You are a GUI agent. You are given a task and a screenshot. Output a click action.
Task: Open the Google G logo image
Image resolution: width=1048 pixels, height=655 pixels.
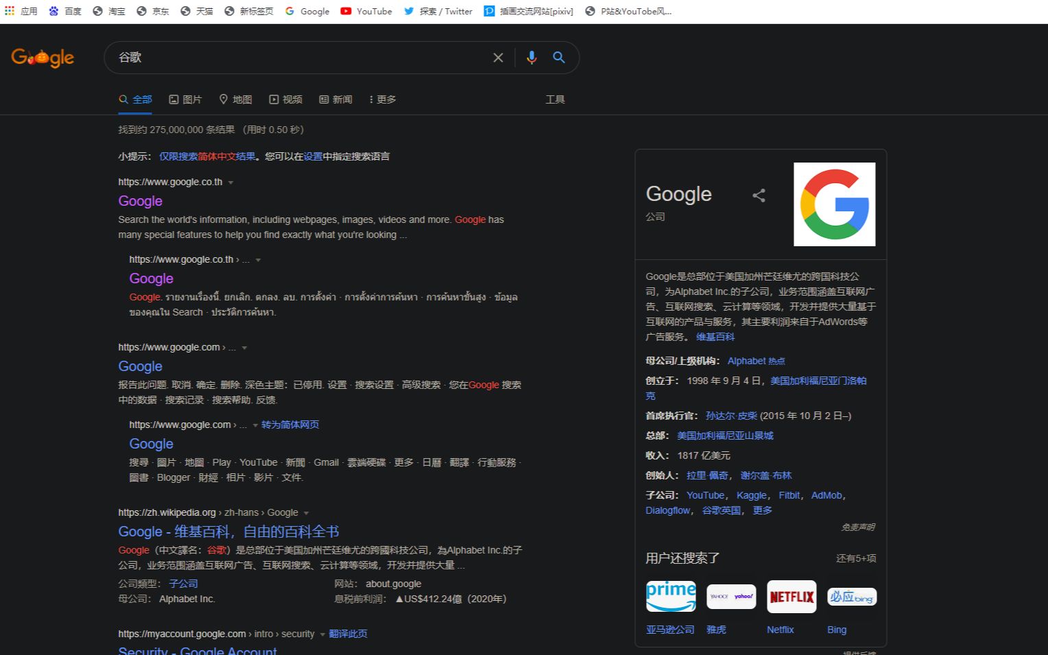[835, 204]
